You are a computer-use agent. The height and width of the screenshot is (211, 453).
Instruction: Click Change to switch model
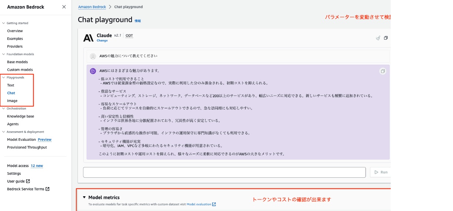102,41
